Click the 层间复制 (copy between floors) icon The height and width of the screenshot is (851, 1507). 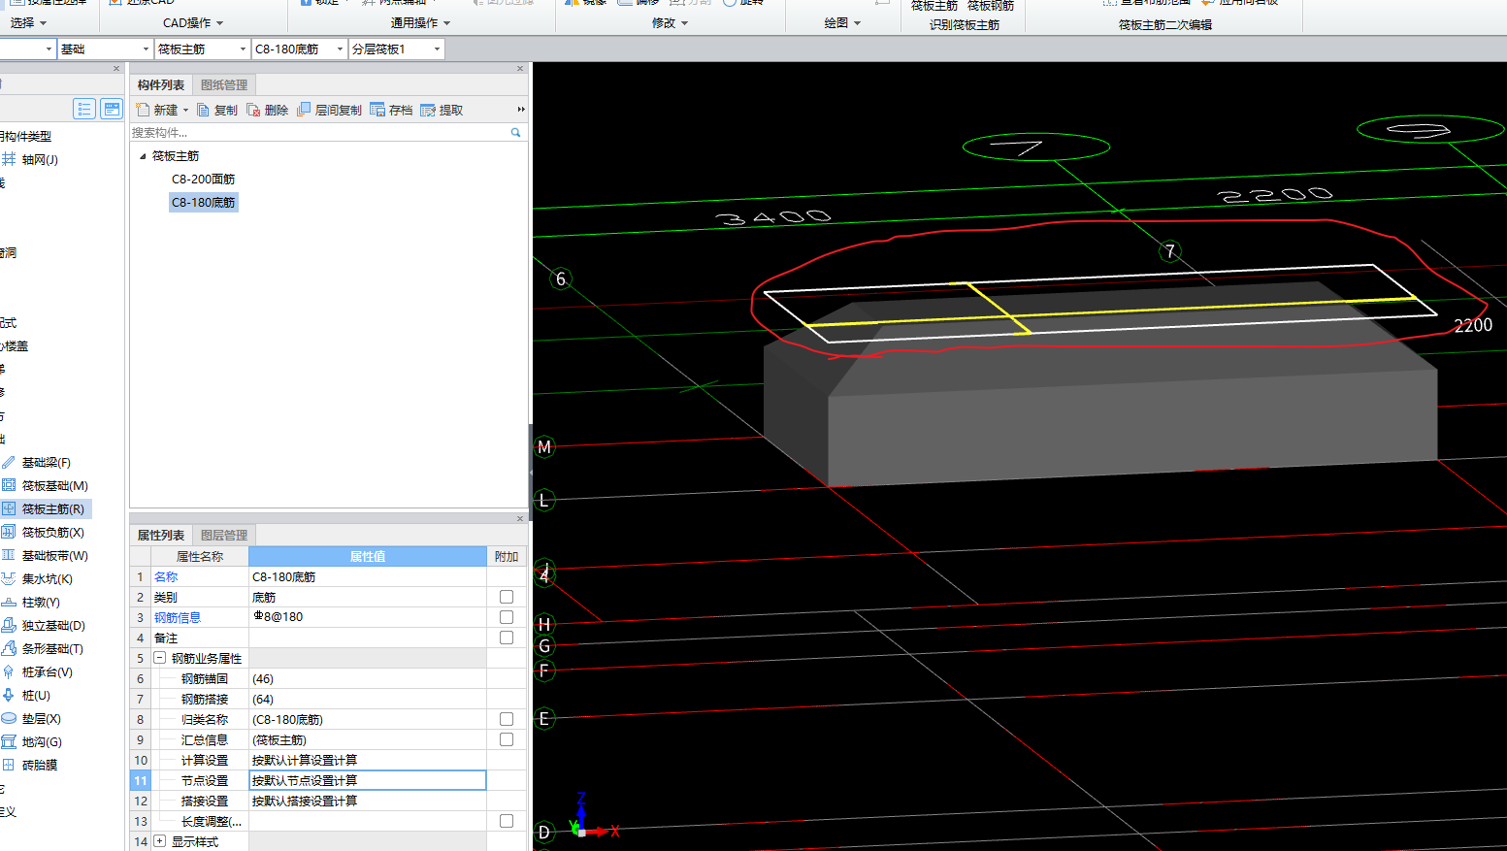tap(304, 110)
